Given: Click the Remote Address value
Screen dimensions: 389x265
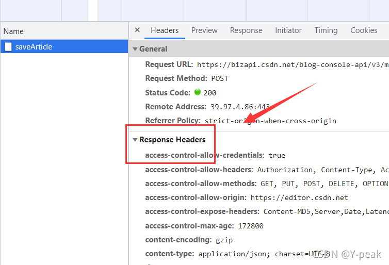Looking at the screenshot, I should pos(240,107).
